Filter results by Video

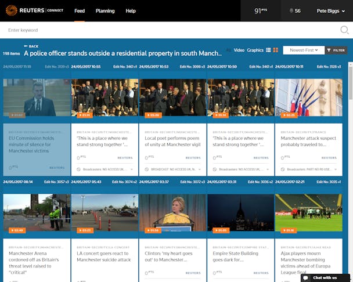tap(239, 50)
